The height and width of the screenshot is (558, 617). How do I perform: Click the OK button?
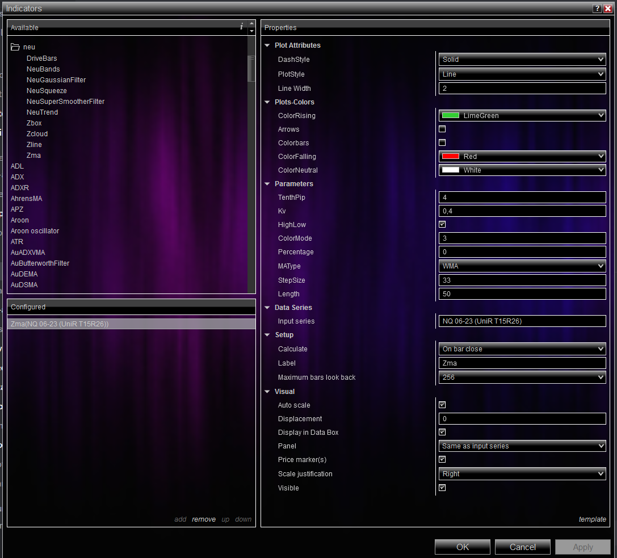tap(463, 547)
